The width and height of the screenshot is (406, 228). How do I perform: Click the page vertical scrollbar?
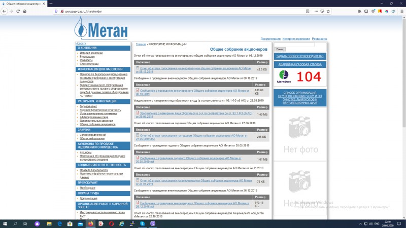pyautogui.click(x=404, y=118)
